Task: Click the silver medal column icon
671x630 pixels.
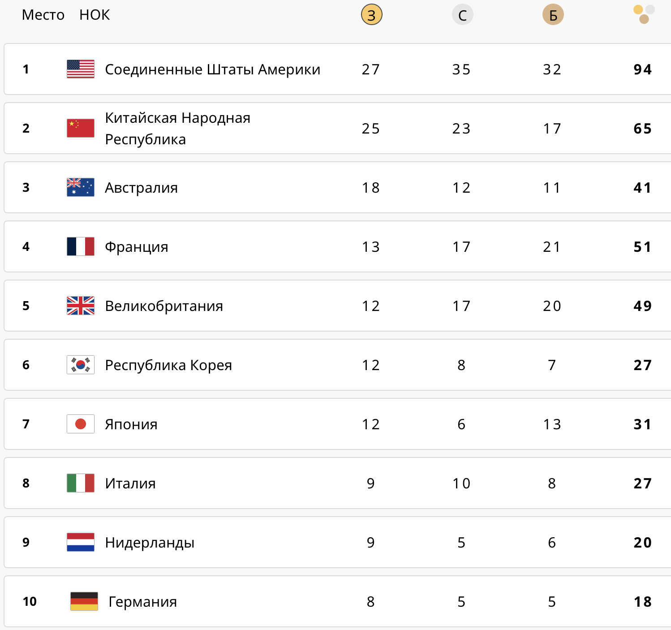Action: pos(462,15)
